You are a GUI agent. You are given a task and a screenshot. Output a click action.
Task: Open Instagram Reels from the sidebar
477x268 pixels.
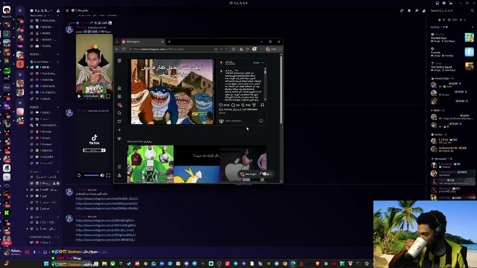[119, 96]
